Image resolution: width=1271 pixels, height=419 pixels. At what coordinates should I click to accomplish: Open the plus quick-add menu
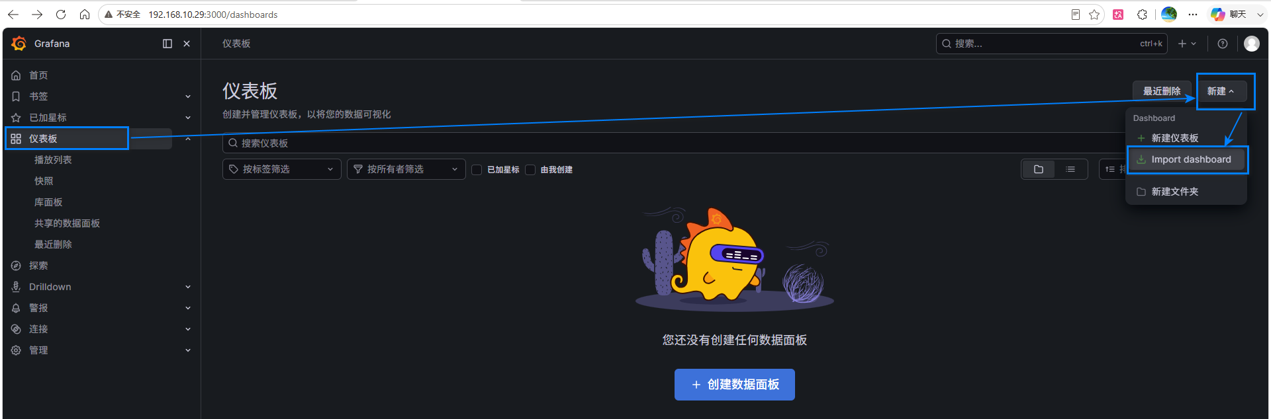tap(1187, 44)
